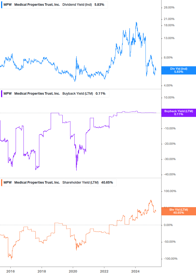The width and height of the screenshot is (196, 275).
Task: Click the 8.00% dividend yield axis label
Action: [168, 57]
